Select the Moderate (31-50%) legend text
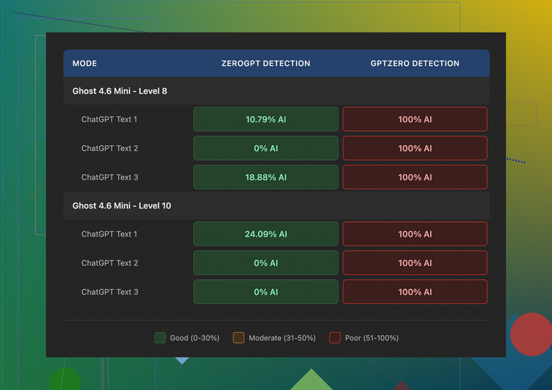Screen dimensions: 552x390 [282, 338]
